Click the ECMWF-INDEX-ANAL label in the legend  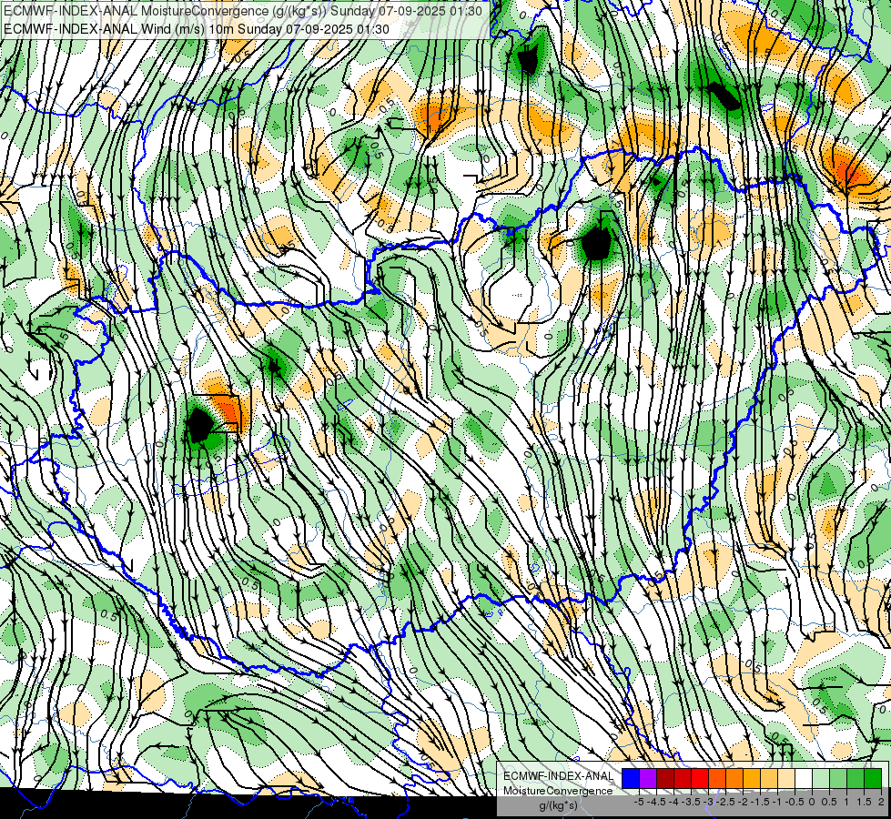(x=558, y=776)
